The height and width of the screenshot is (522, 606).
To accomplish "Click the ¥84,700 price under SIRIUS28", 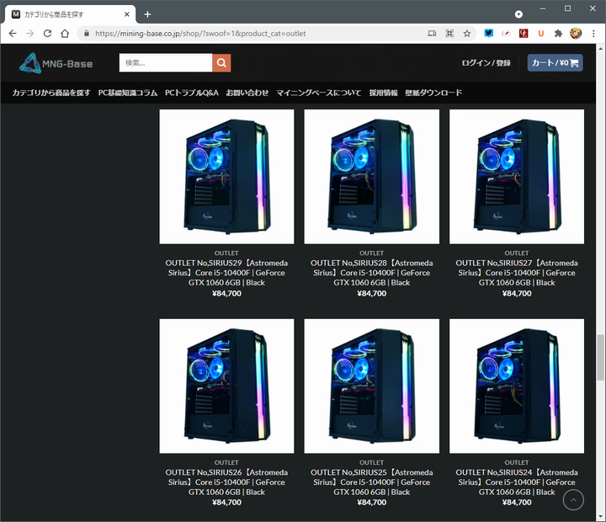I will [372, 294].
